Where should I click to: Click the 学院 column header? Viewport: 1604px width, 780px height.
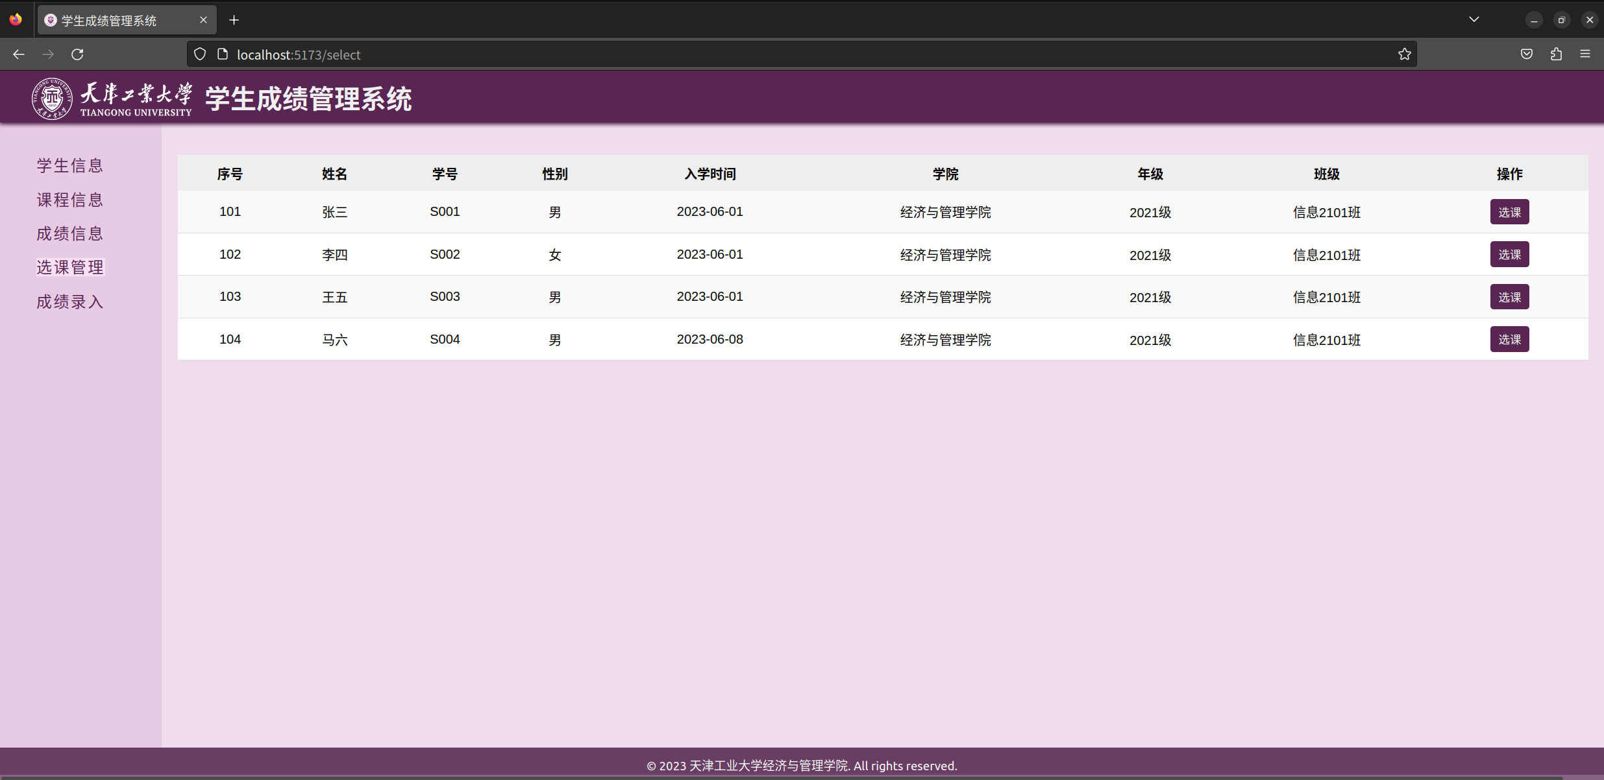pos(945,174)
